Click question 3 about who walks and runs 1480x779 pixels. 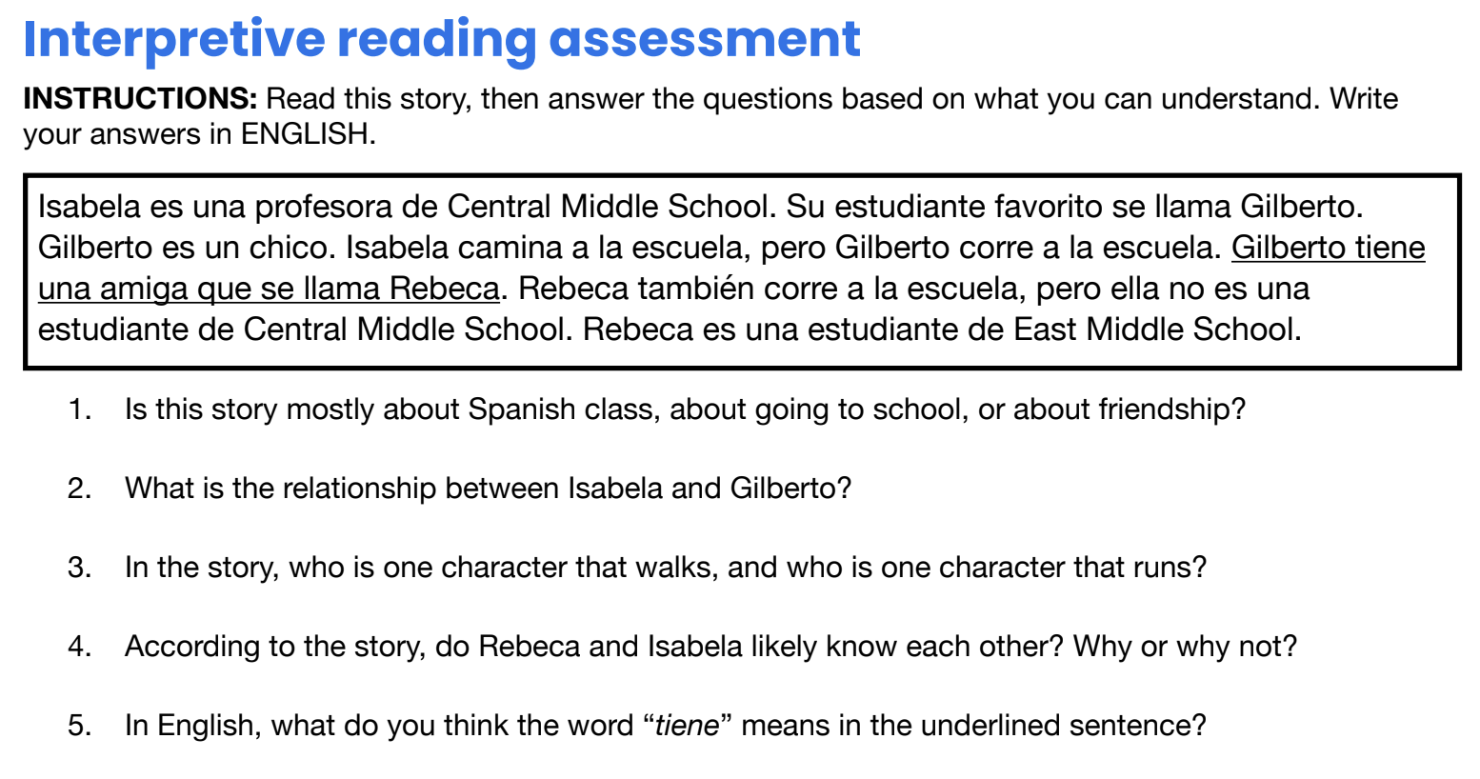[x=665, y=568]
